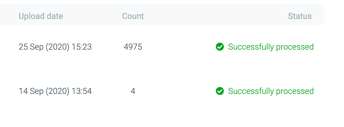The height and width of the screenshot is (127, 344).
Task: Click the '14 Sep' day text
Action: tap(31, 91)
